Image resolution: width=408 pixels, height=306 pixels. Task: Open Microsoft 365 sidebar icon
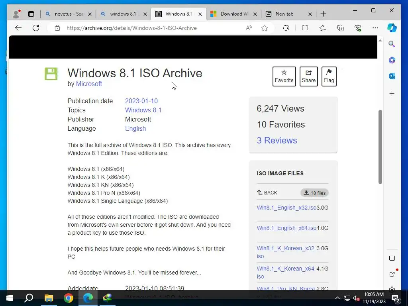392,60
